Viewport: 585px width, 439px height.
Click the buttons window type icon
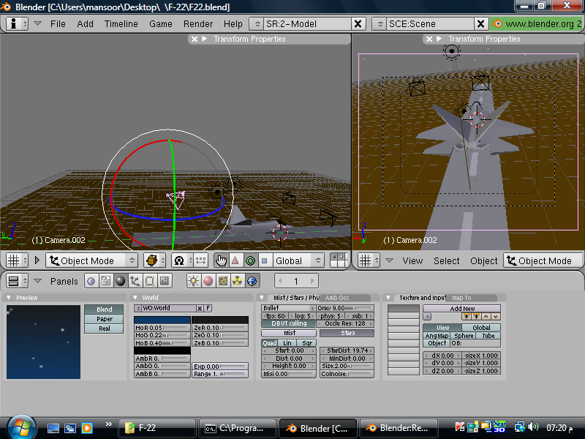17,281
